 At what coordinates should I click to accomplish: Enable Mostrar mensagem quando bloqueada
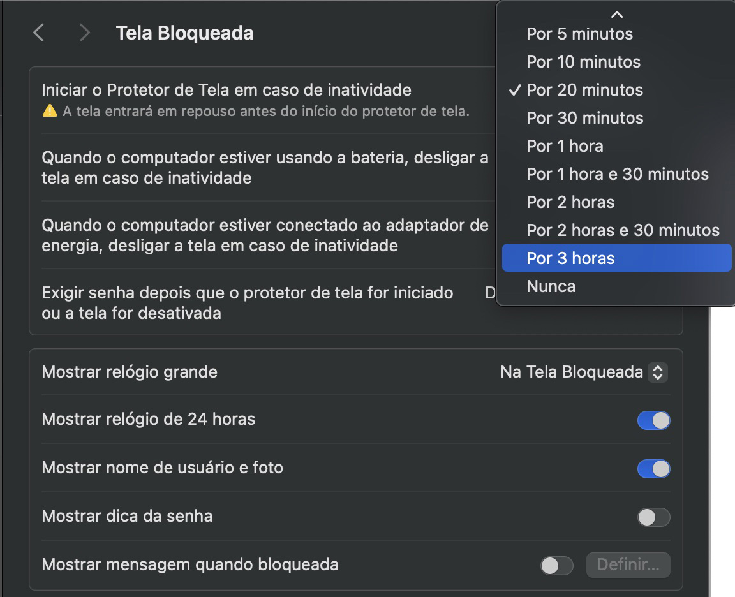pyautogui.click(x=556, y=565)
